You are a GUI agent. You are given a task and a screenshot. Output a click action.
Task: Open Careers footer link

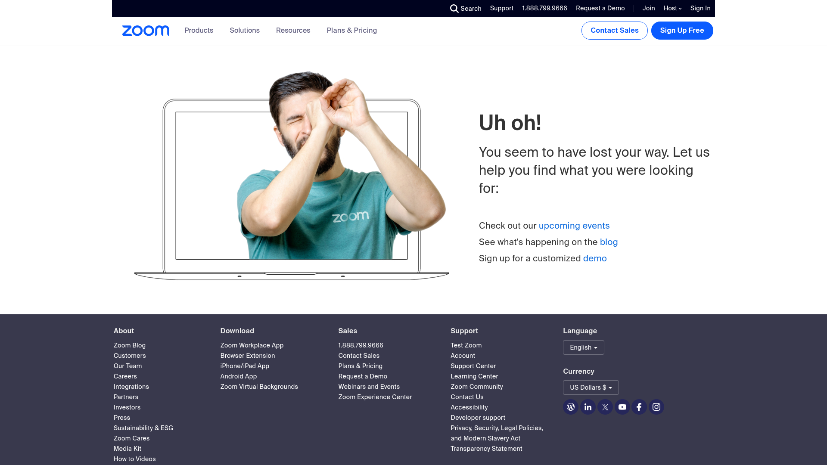point(125,376)
